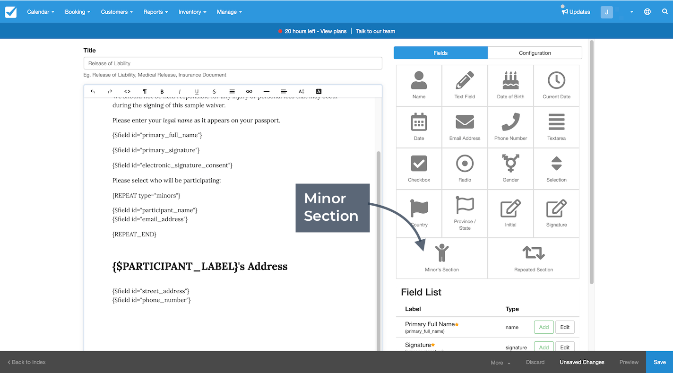Click the Checkfront logo icon
This screenshot has width=673, height=373.
pos(11,12)
